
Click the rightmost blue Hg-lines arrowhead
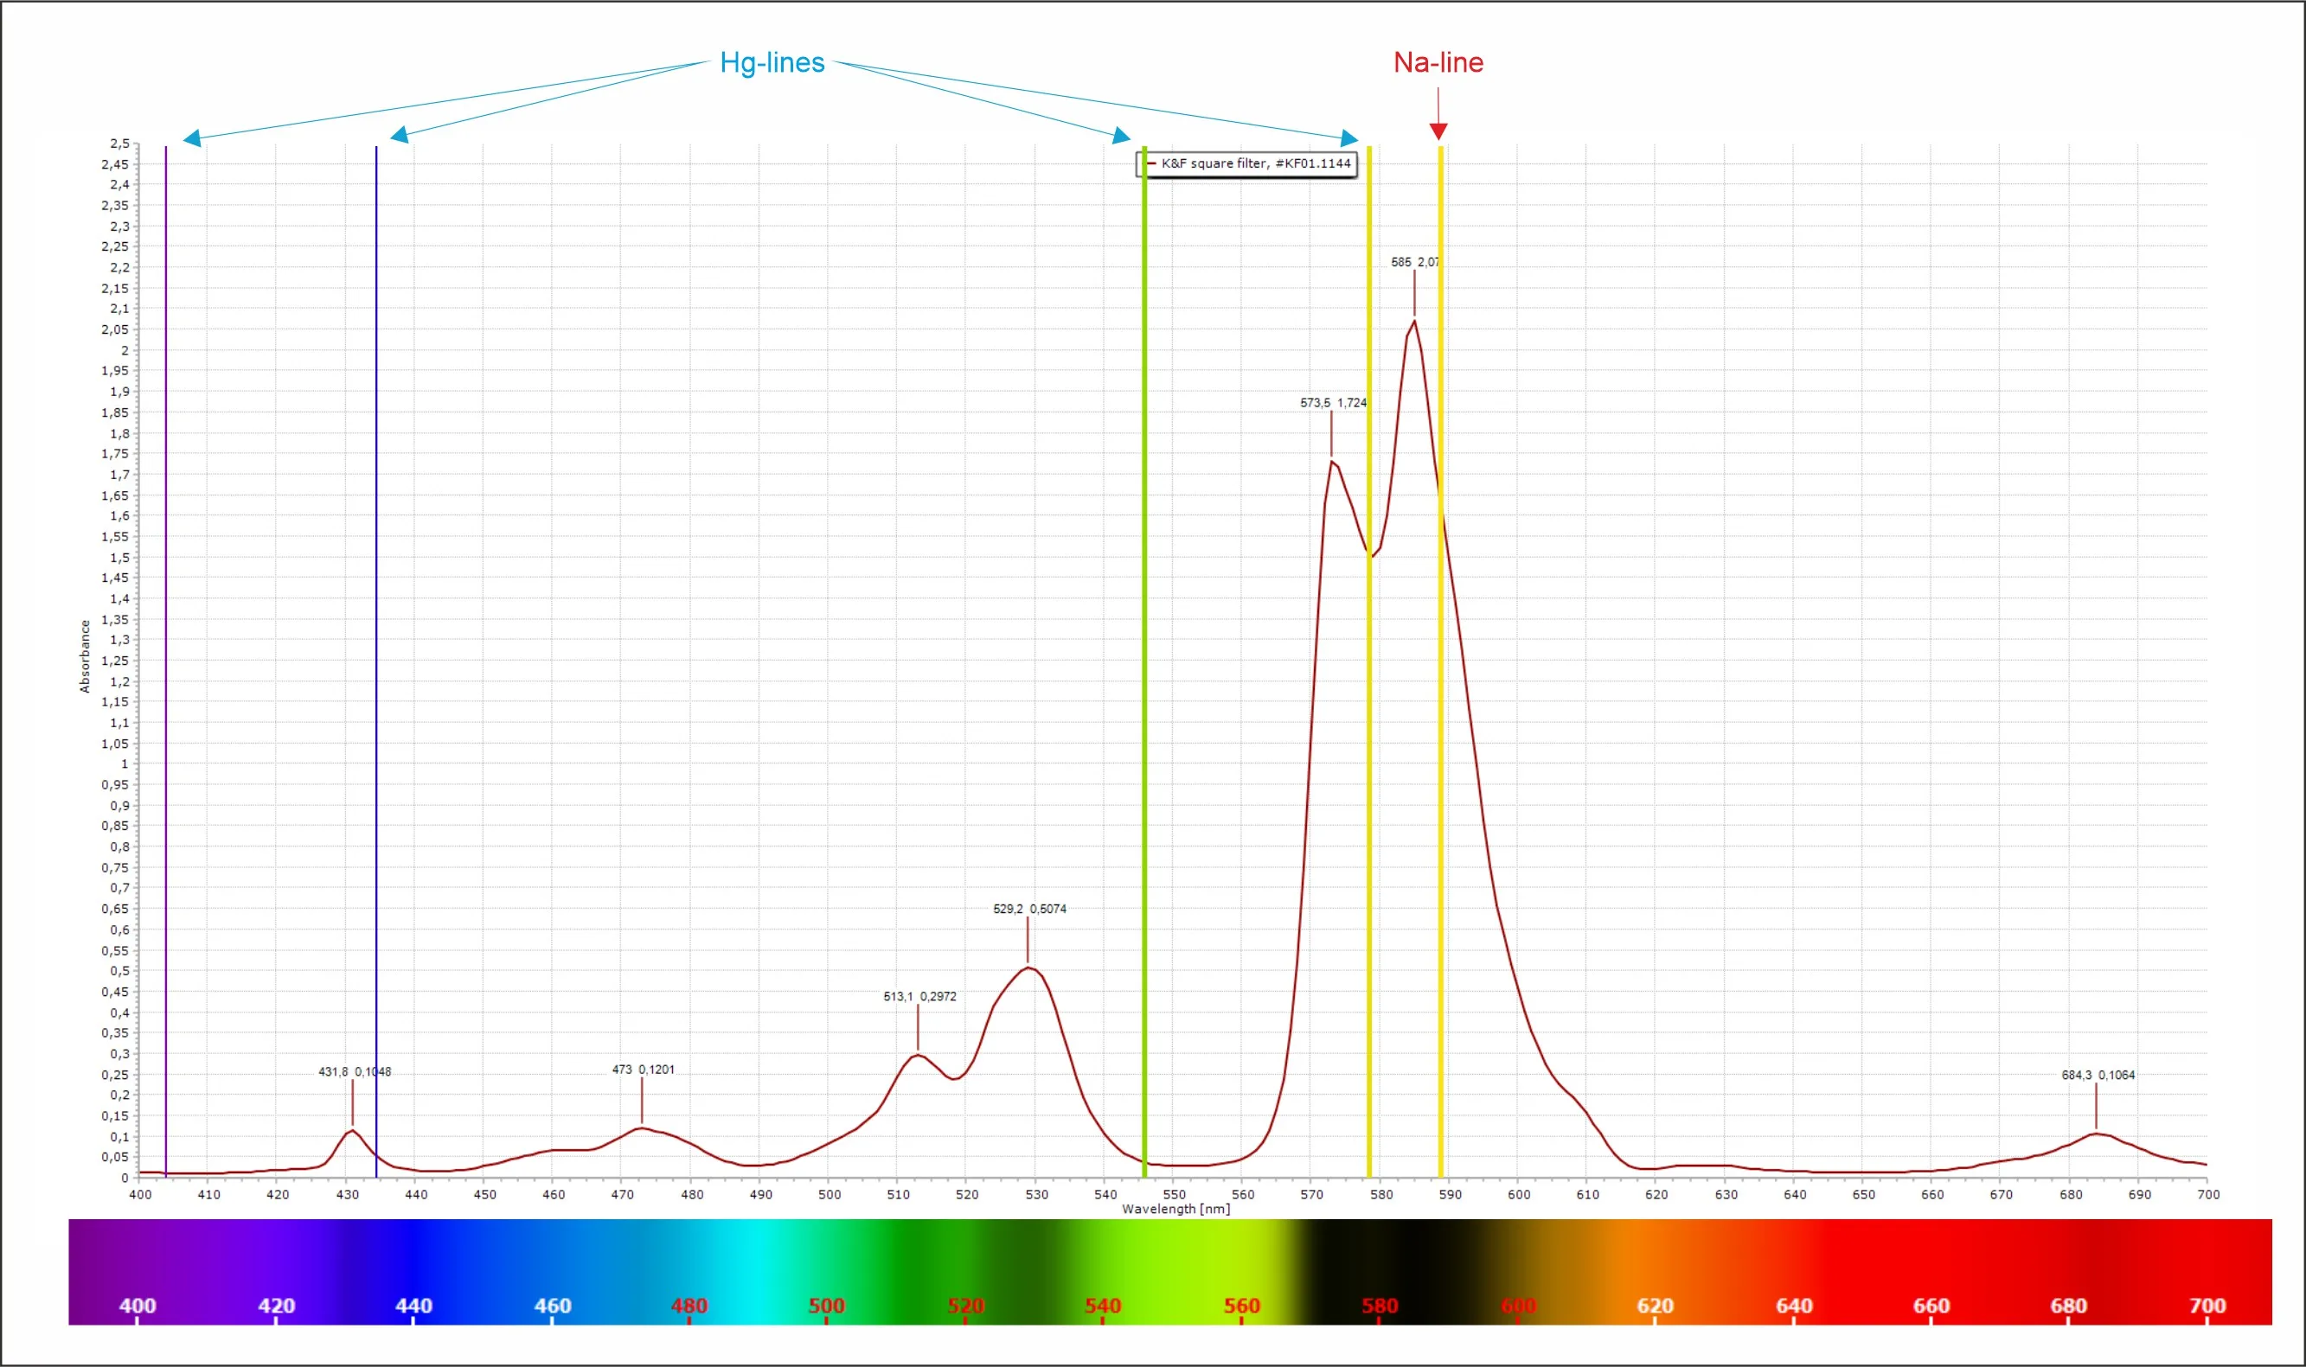(1348, 138)
